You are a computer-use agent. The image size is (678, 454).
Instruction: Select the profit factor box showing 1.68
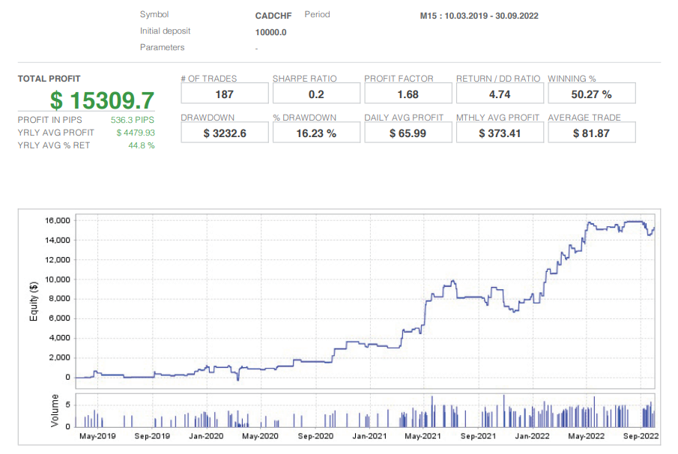tap(408, 94)
